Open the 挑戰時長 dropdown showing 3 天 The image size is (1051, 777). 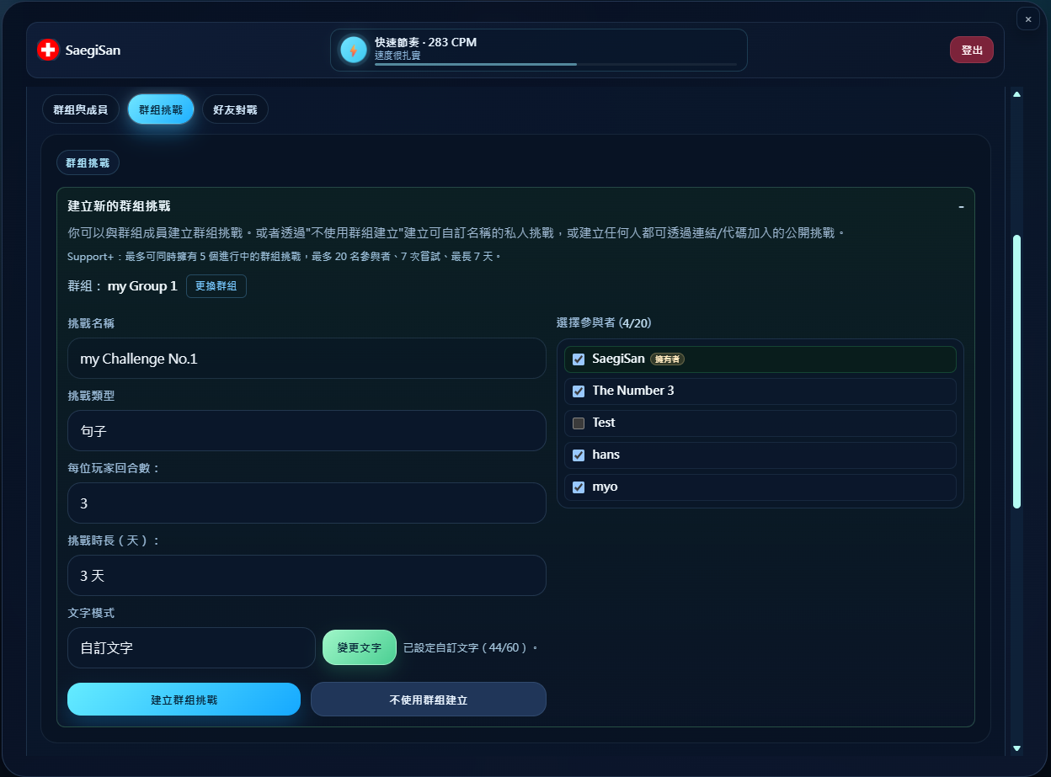307,575
